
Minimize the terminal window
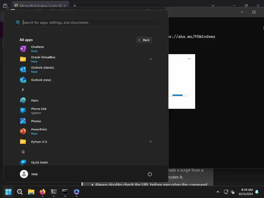point(242,12)
